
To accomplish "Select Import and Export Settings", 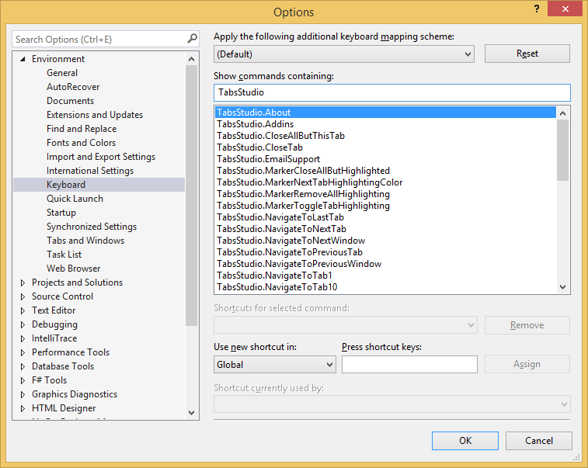I will [100, 157].
